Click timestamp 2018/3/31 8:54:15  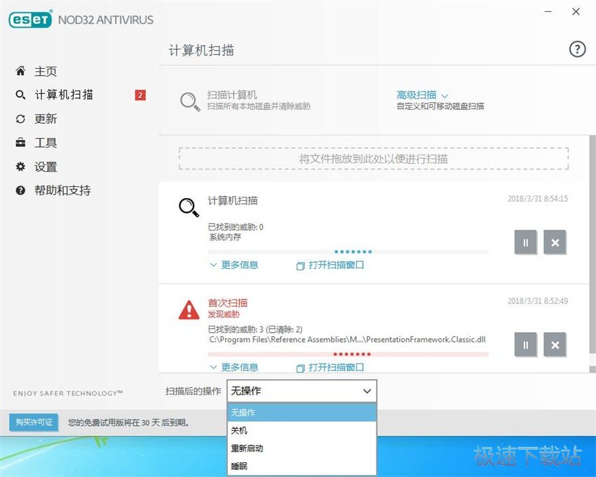538,199
